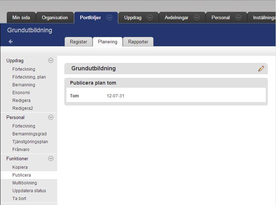Image resolution: width=276 pixels, height=205 pixels.
Task: Go to the Min sida tab
Action: 21,18
